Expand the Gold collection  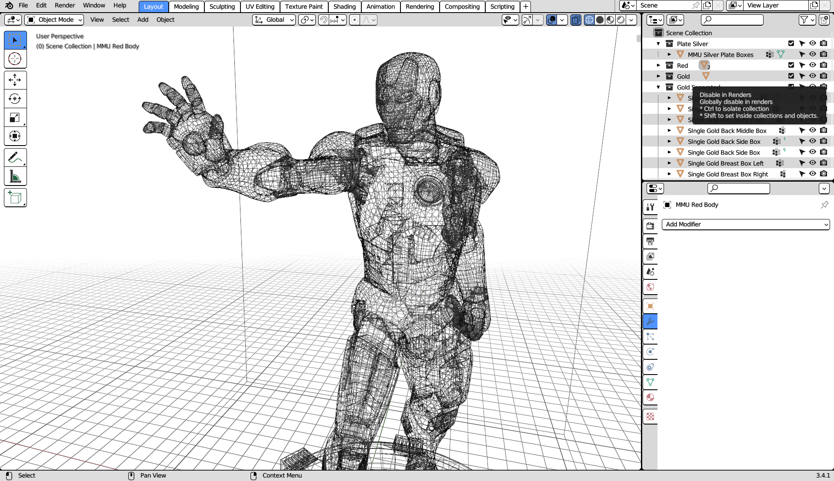click(658, 76)
